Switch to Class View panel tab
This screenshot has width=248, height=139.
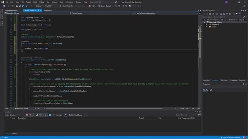click(234, 81)
